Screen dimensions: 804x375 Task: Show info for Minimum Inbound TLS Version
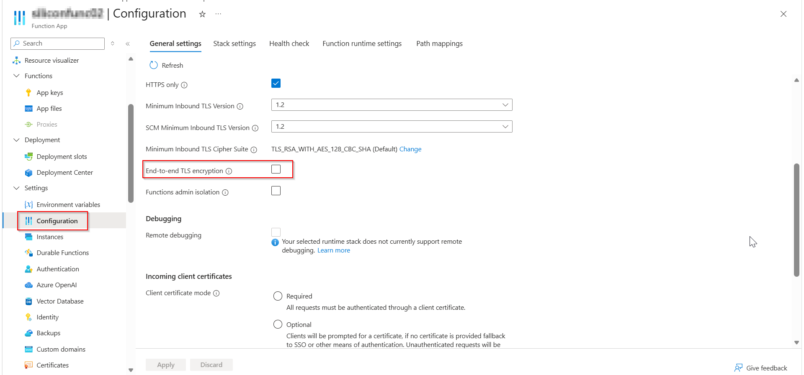tap(240, 107)
